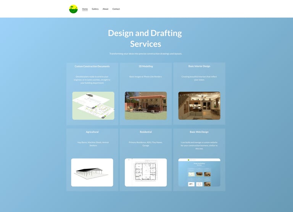Click 'Detailed plans ready to send' description
The width and height of the screenshot is (293, 212).
point(92,80)
